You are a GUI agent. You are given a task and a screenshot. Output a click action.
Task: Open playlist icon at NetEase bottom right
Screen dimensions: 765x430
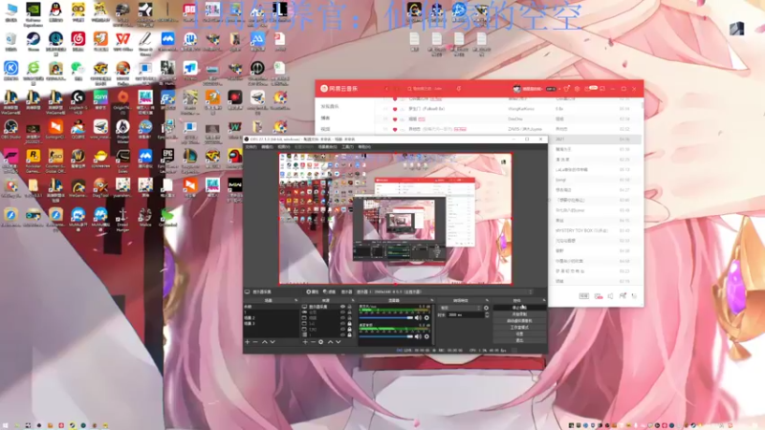[x=634, y=296]
